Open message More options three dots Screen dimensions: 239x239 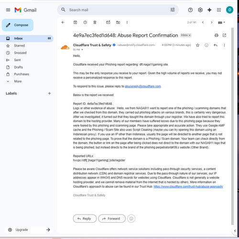click(x=224, y=45)
